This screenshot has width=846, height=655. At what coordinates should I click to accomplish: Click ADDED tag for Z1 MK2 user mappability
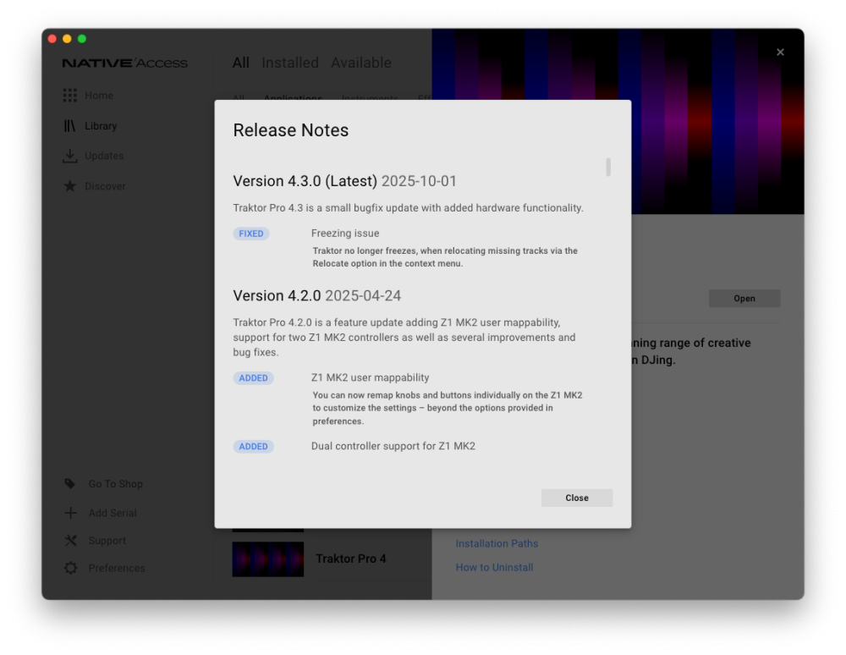[253, 377]
